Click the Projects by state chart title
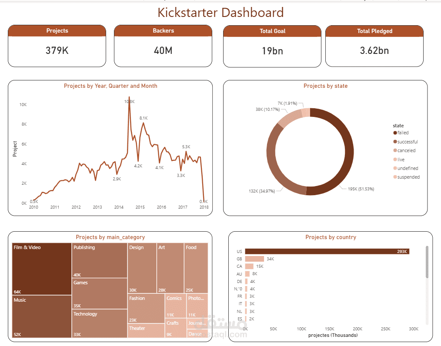 [x=325, y=86]
